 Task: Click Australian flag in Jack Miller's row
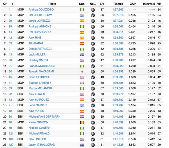(82, 55)
